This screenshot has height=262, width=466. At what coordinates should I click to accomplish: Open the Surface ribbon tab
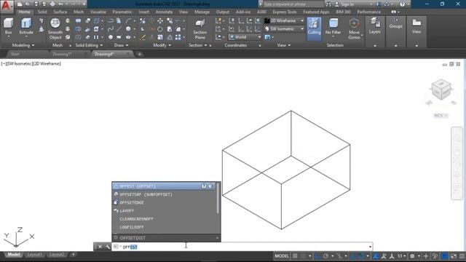tap(60, 12)
